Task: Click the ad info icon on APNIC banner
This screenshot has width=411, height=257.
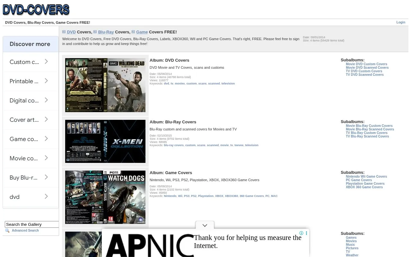Action: [301, 233]
